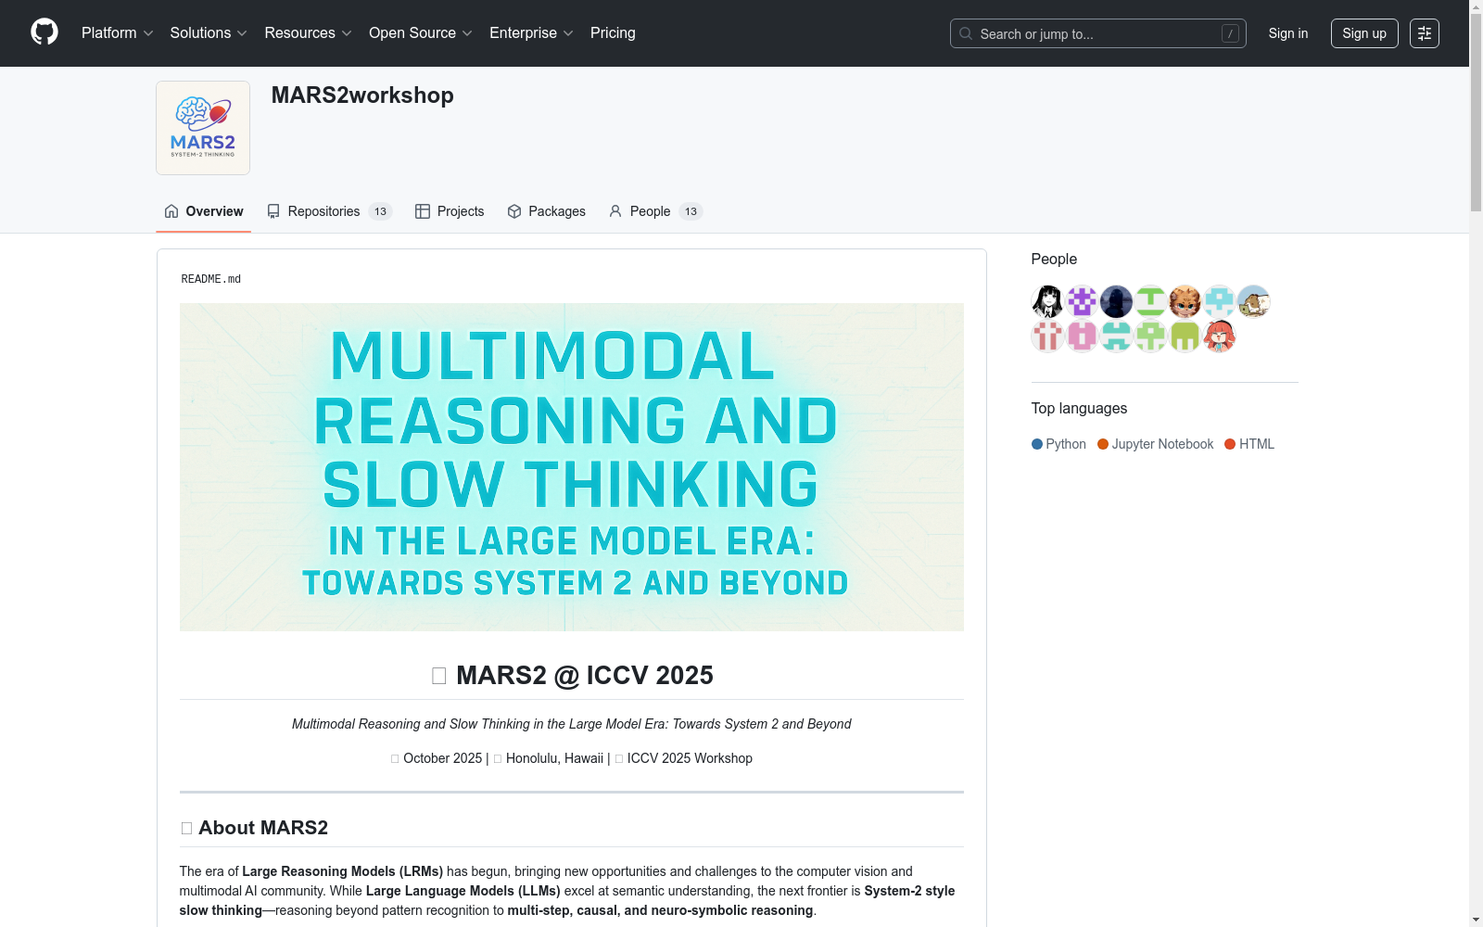Click the 'Top languages' heading
1483x927 pixels.
(x=1080, y=409)
